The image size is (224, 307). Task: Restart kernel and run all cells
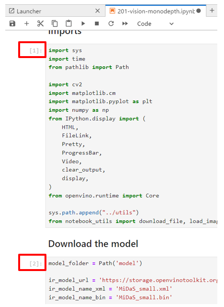click(x=125, y=24)
